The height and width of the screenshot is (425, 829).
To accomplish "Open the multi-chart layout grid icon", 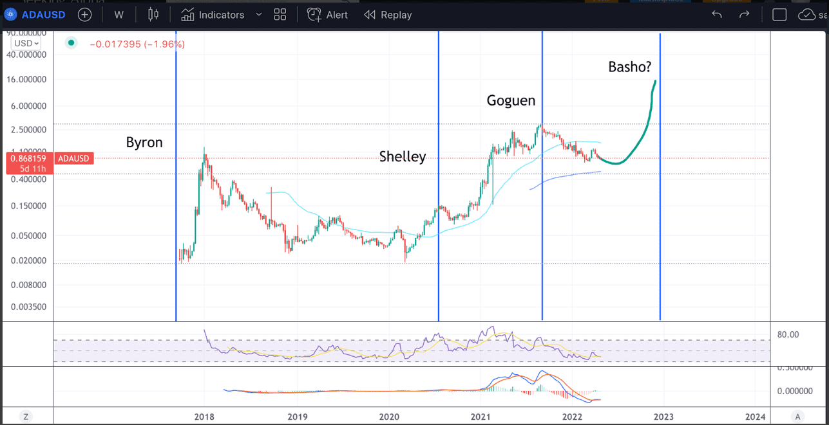I will tap(280, 14).
